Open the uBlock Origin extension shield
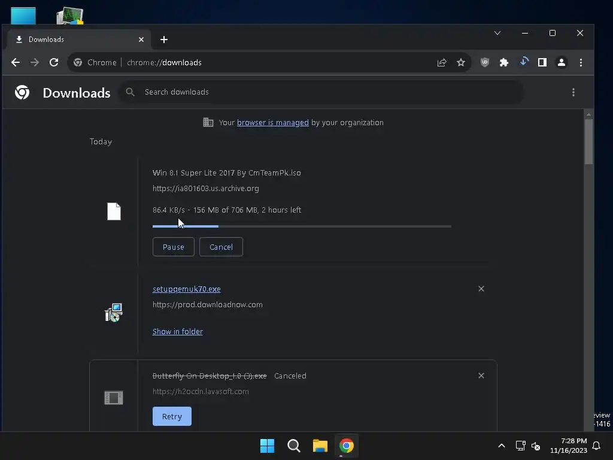613x460 pixels. (x=485, y=62)
